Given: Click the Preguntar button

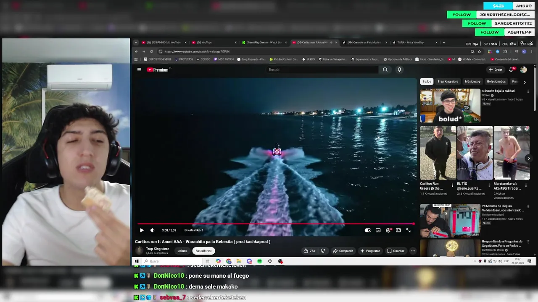Looking at the screenshot, I should coord(370,251).
